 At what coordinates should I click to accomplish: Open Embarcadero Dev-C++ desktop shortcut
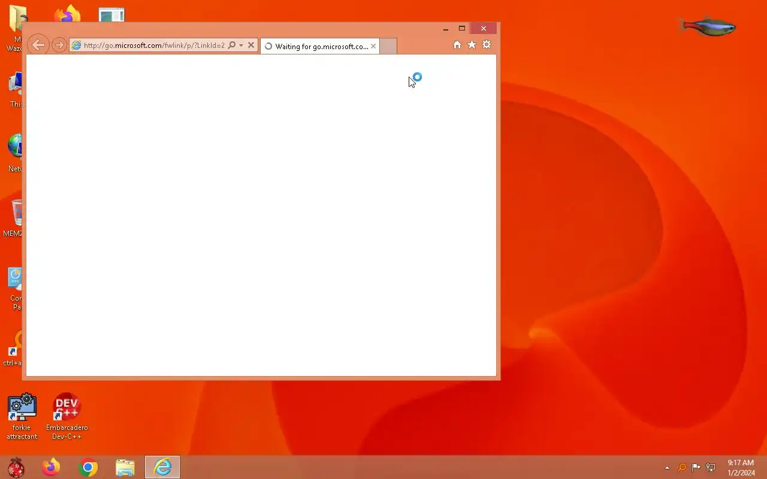point(67,417)
